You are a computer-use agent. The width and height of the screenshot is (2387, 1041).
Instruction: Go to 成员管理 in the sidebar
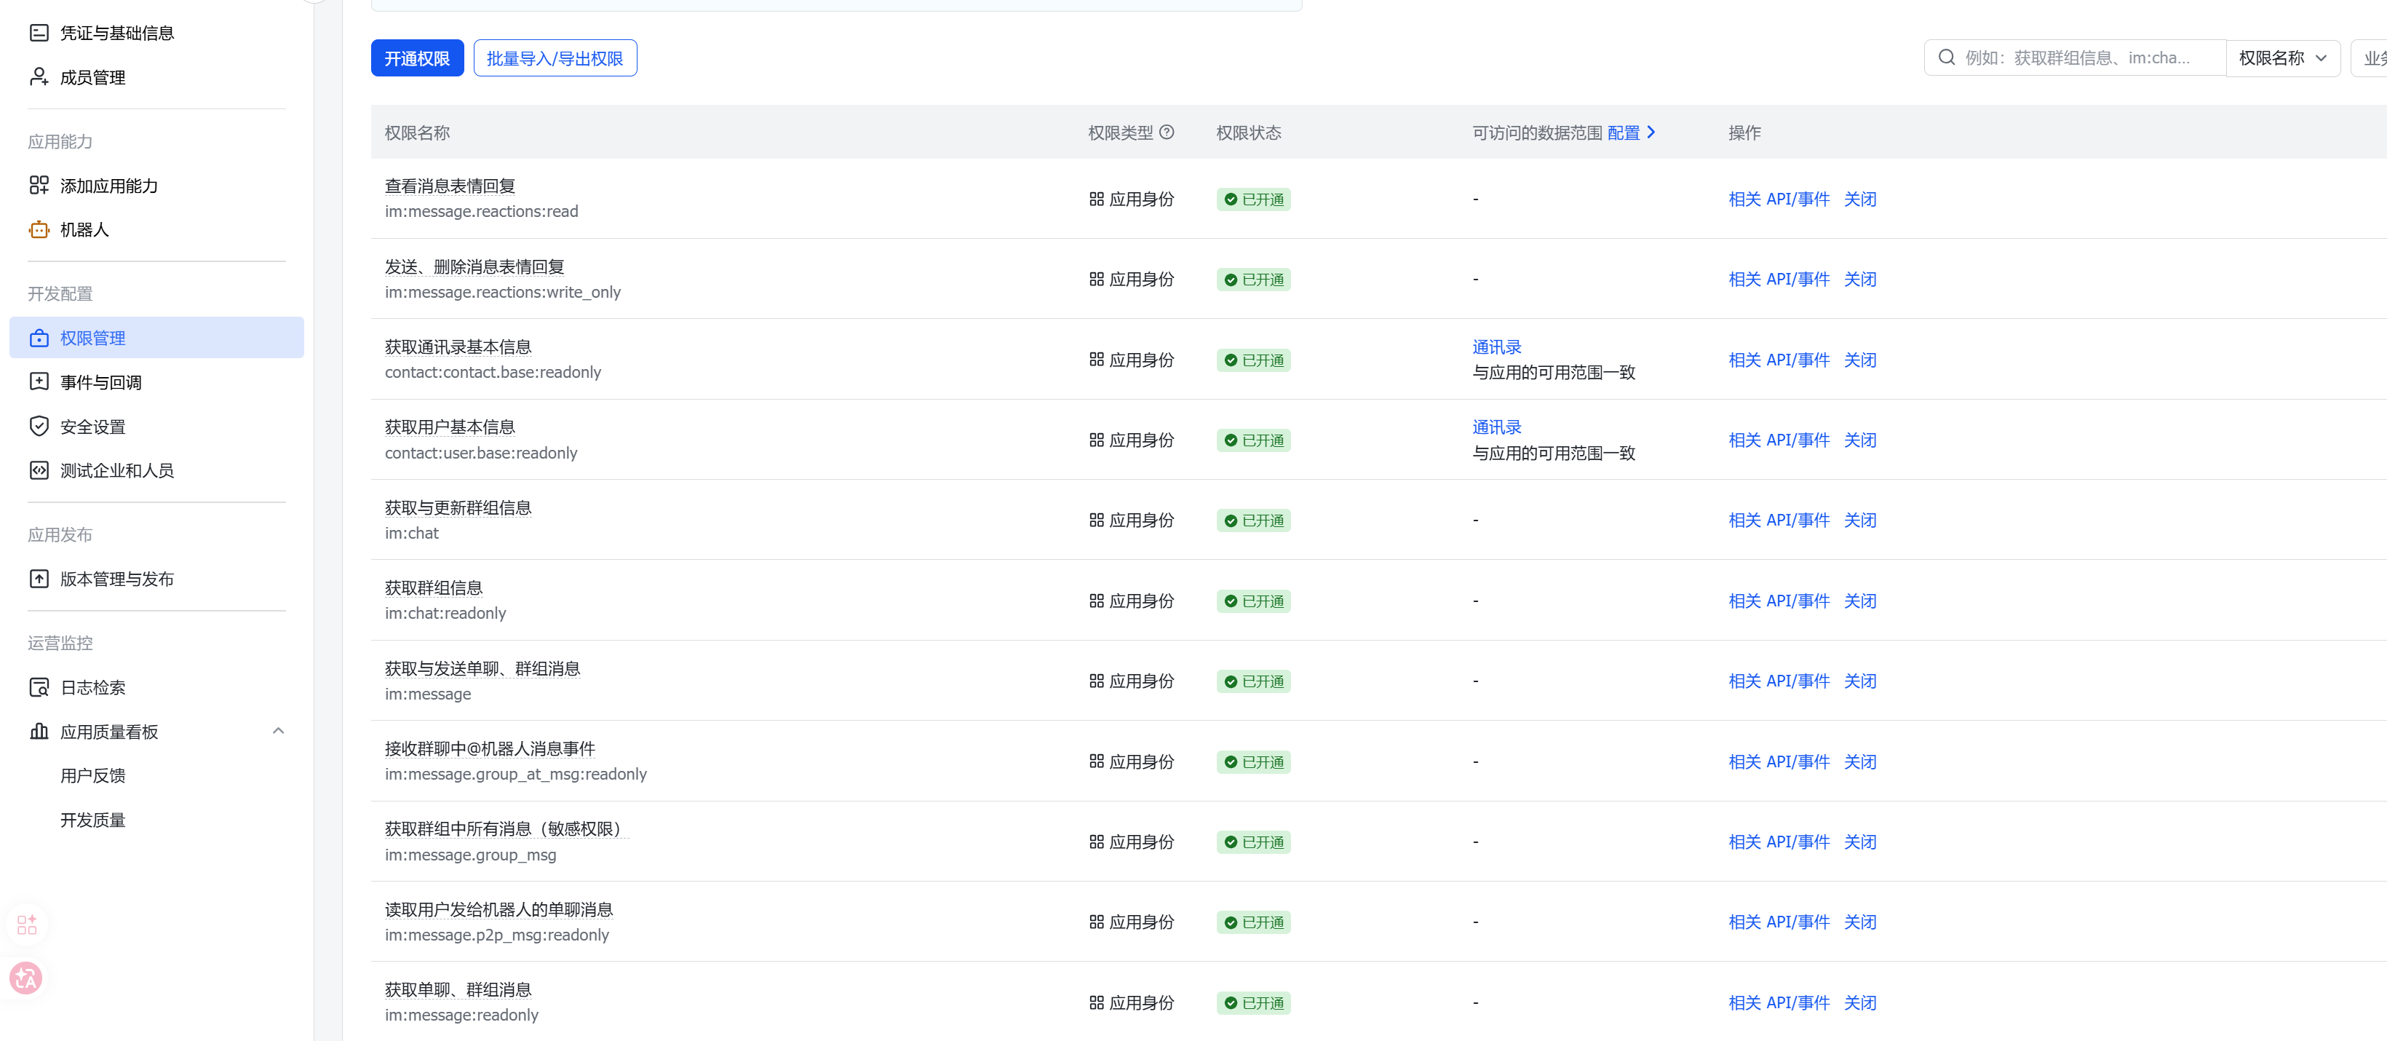(x=92, y=78)
